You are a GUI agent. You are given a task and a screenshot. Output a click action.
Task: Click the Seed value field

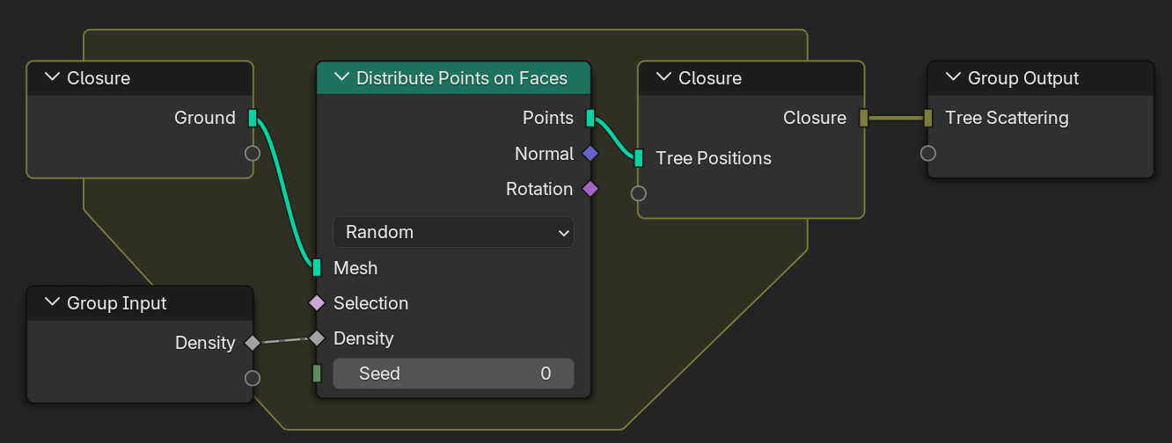[x=453, y=374]
